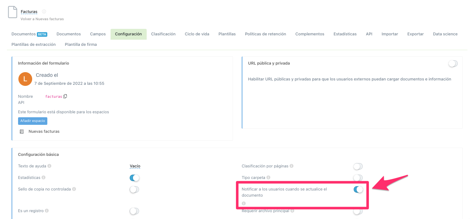Click the Facturas document icon
The width and height of the screenshot is (474, 219).
coord(13,12)
